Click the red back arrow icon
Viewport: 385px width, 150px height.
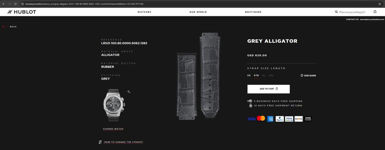(x=5, y=27)
